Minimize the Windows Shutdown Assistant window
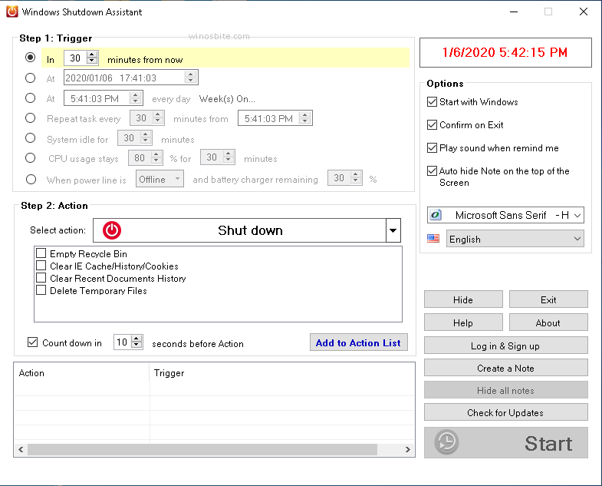This screenshot has height=486, width=602. (514, 12)
